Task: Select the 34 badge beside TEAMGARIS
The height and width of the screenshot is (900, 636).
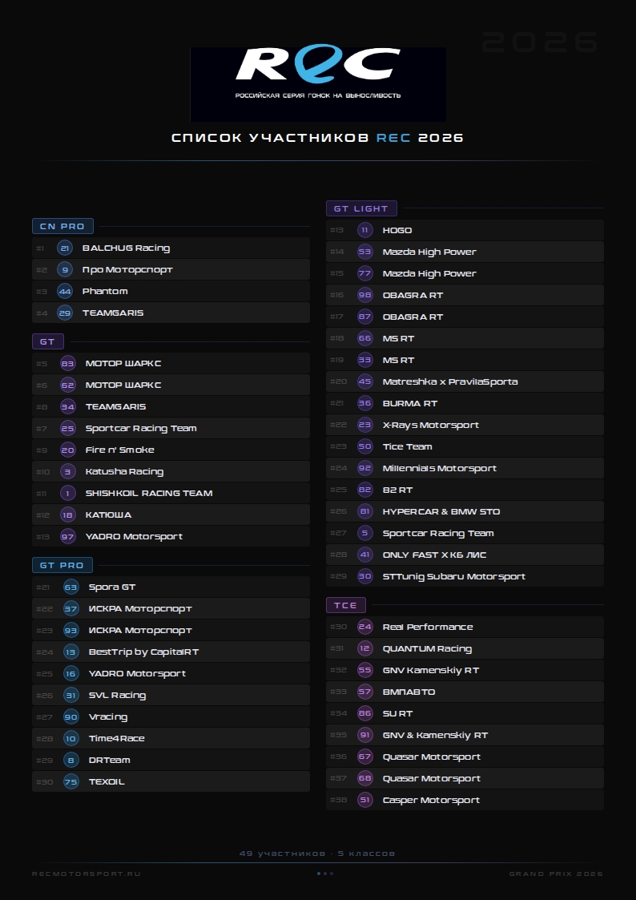Action: click(68, 407)
